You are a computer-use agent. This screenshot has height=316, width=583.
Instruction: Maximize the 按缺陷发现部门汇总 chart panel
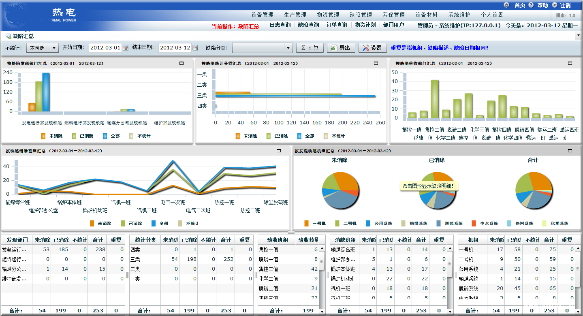182,63
